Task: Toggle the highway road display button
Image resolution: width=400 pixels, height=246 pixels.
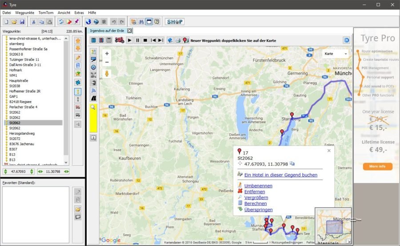Action: click(93, 98)
